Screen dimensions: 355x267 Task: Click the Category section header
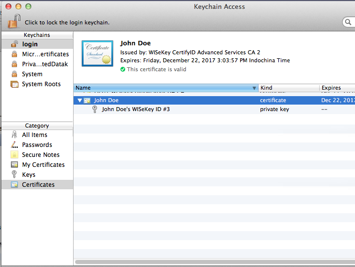37,126
